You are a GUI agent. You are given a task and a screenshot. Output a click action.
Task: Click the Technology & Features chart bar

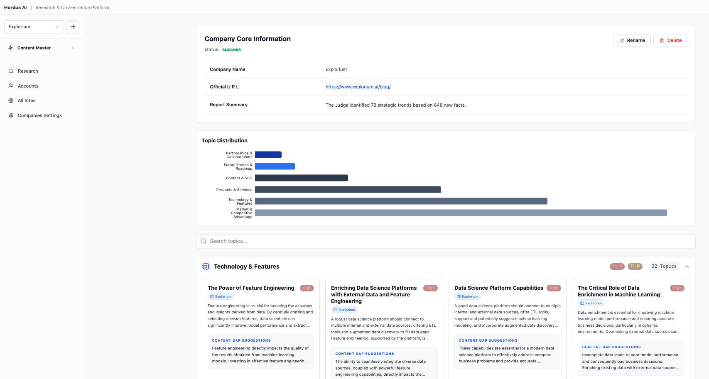[x=401, y=201]
